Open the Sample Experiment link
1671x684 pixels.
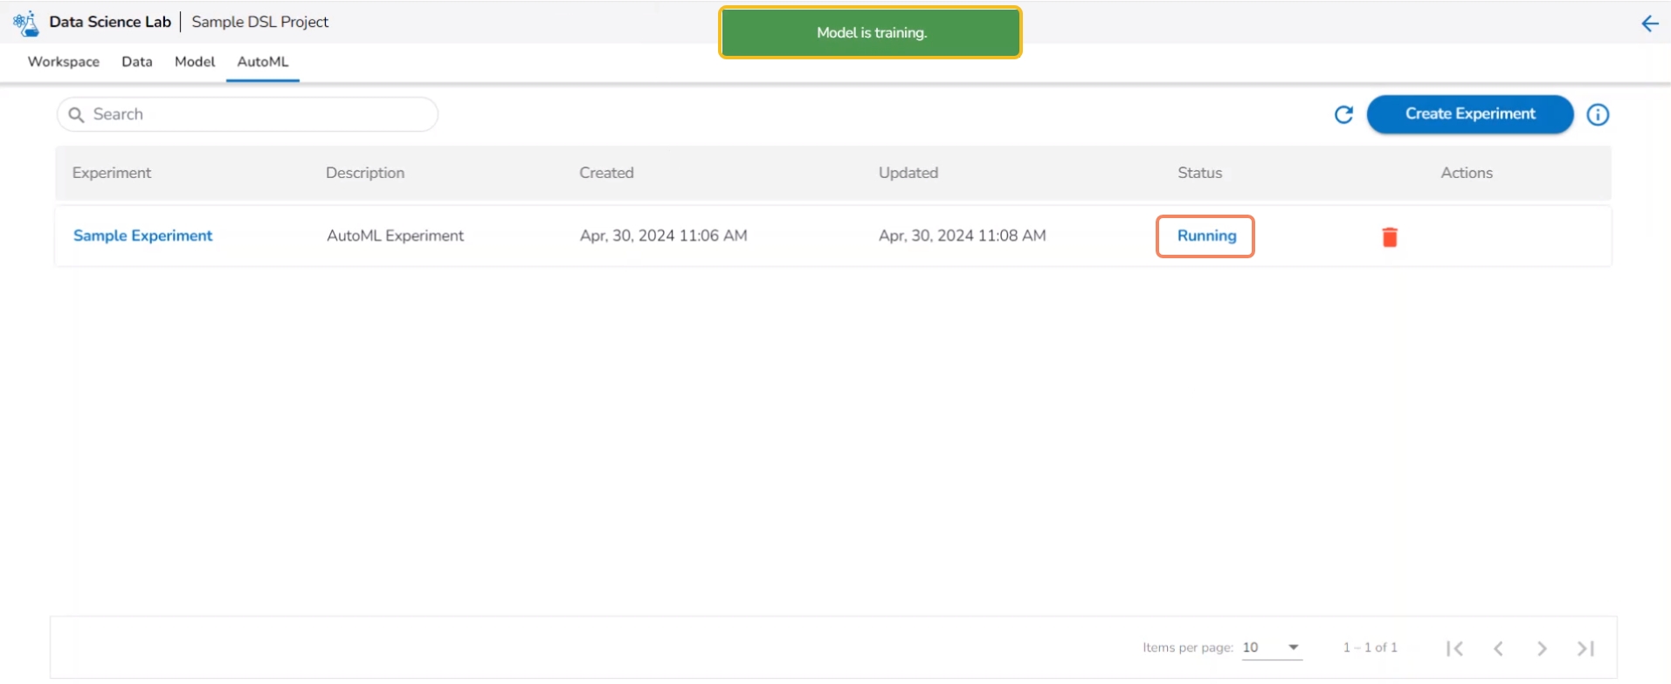coord(143,236)
